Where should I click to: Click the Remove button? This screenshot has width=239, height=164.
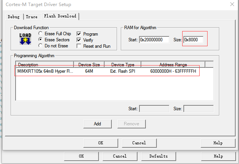pyautogui.click(x=131, y=124)
